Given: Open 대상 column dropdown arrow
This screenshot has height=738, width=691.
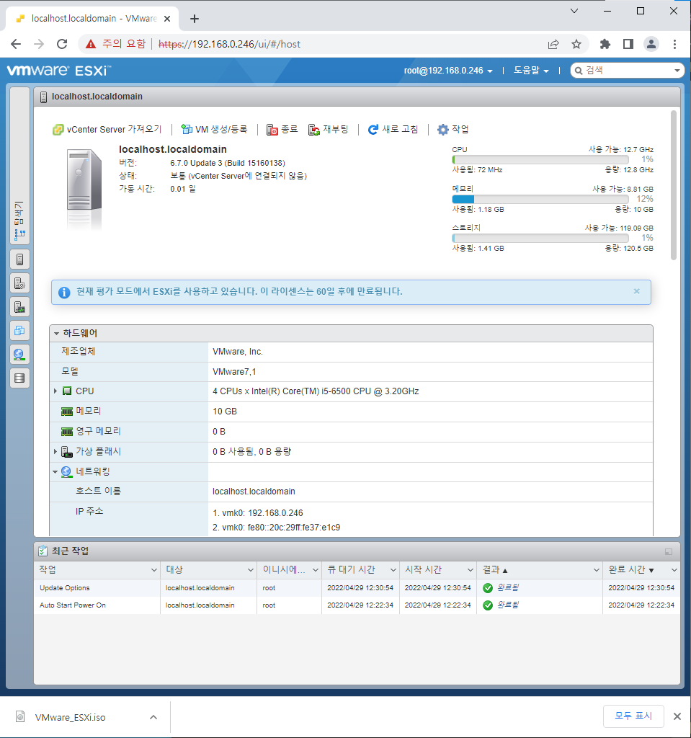Looking at the screenshot, I should 251,570.
